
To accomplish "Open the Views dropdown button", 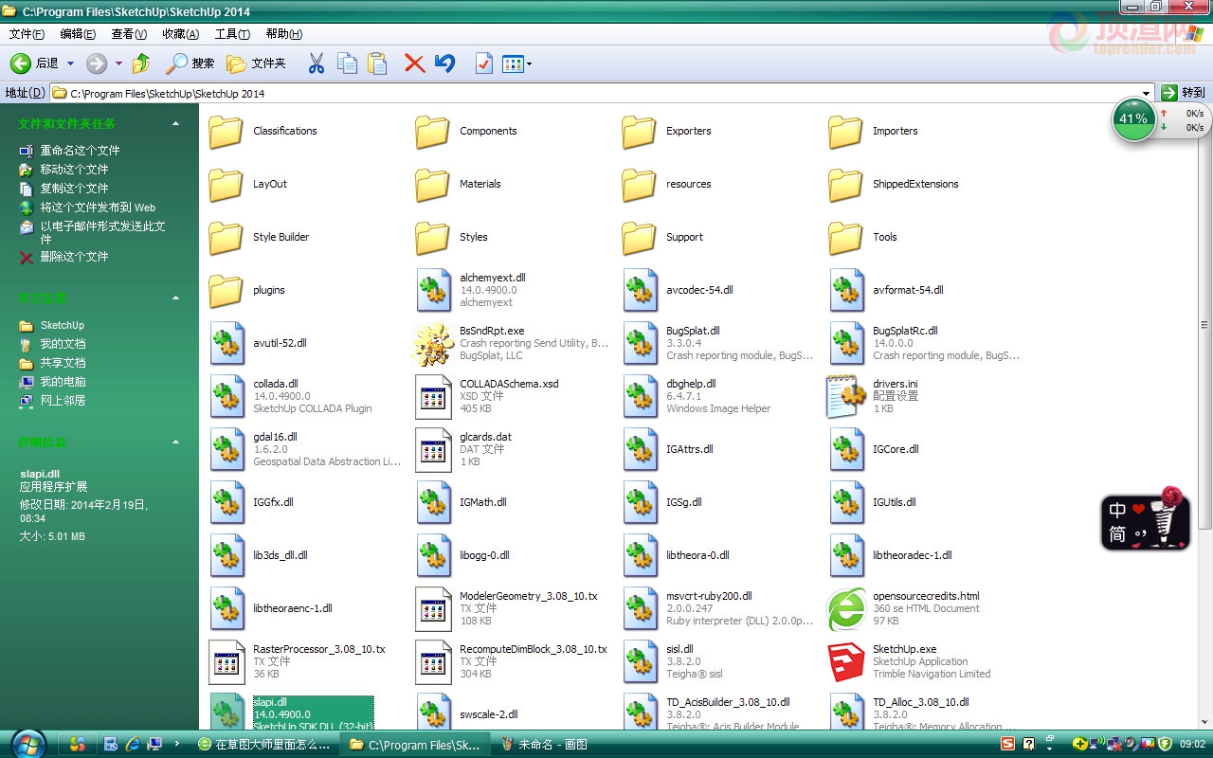I will pyautogui.click(x=516, y=63).
